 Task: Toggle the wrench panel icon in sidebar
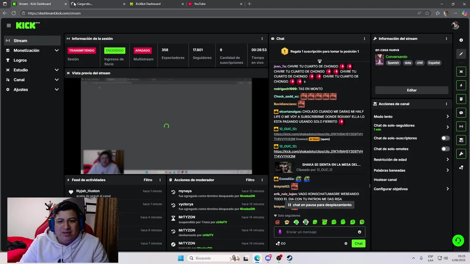tap(461, 154)
